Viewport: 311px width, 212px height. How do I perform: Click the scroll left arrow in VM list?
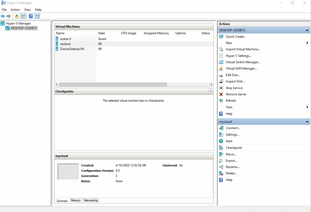tap(57, 85)
